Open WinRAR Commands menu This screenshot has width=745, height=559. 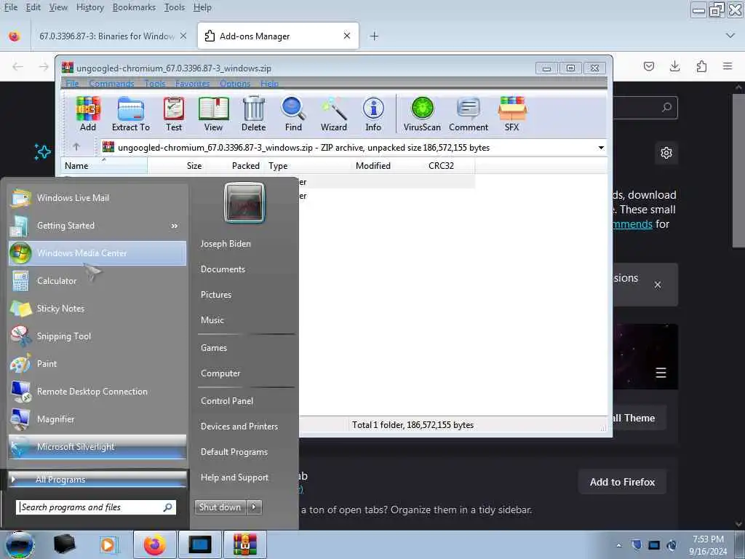tap(111, 84)
